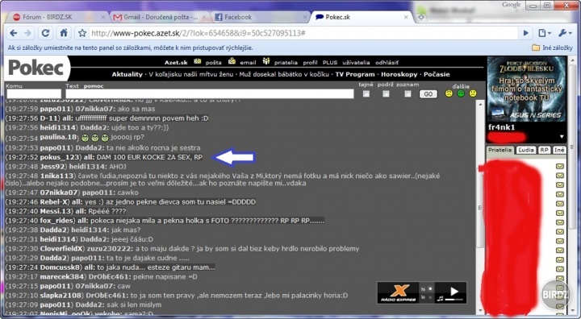
Task: Open the Horoskopy link
Action: point(399,74)
